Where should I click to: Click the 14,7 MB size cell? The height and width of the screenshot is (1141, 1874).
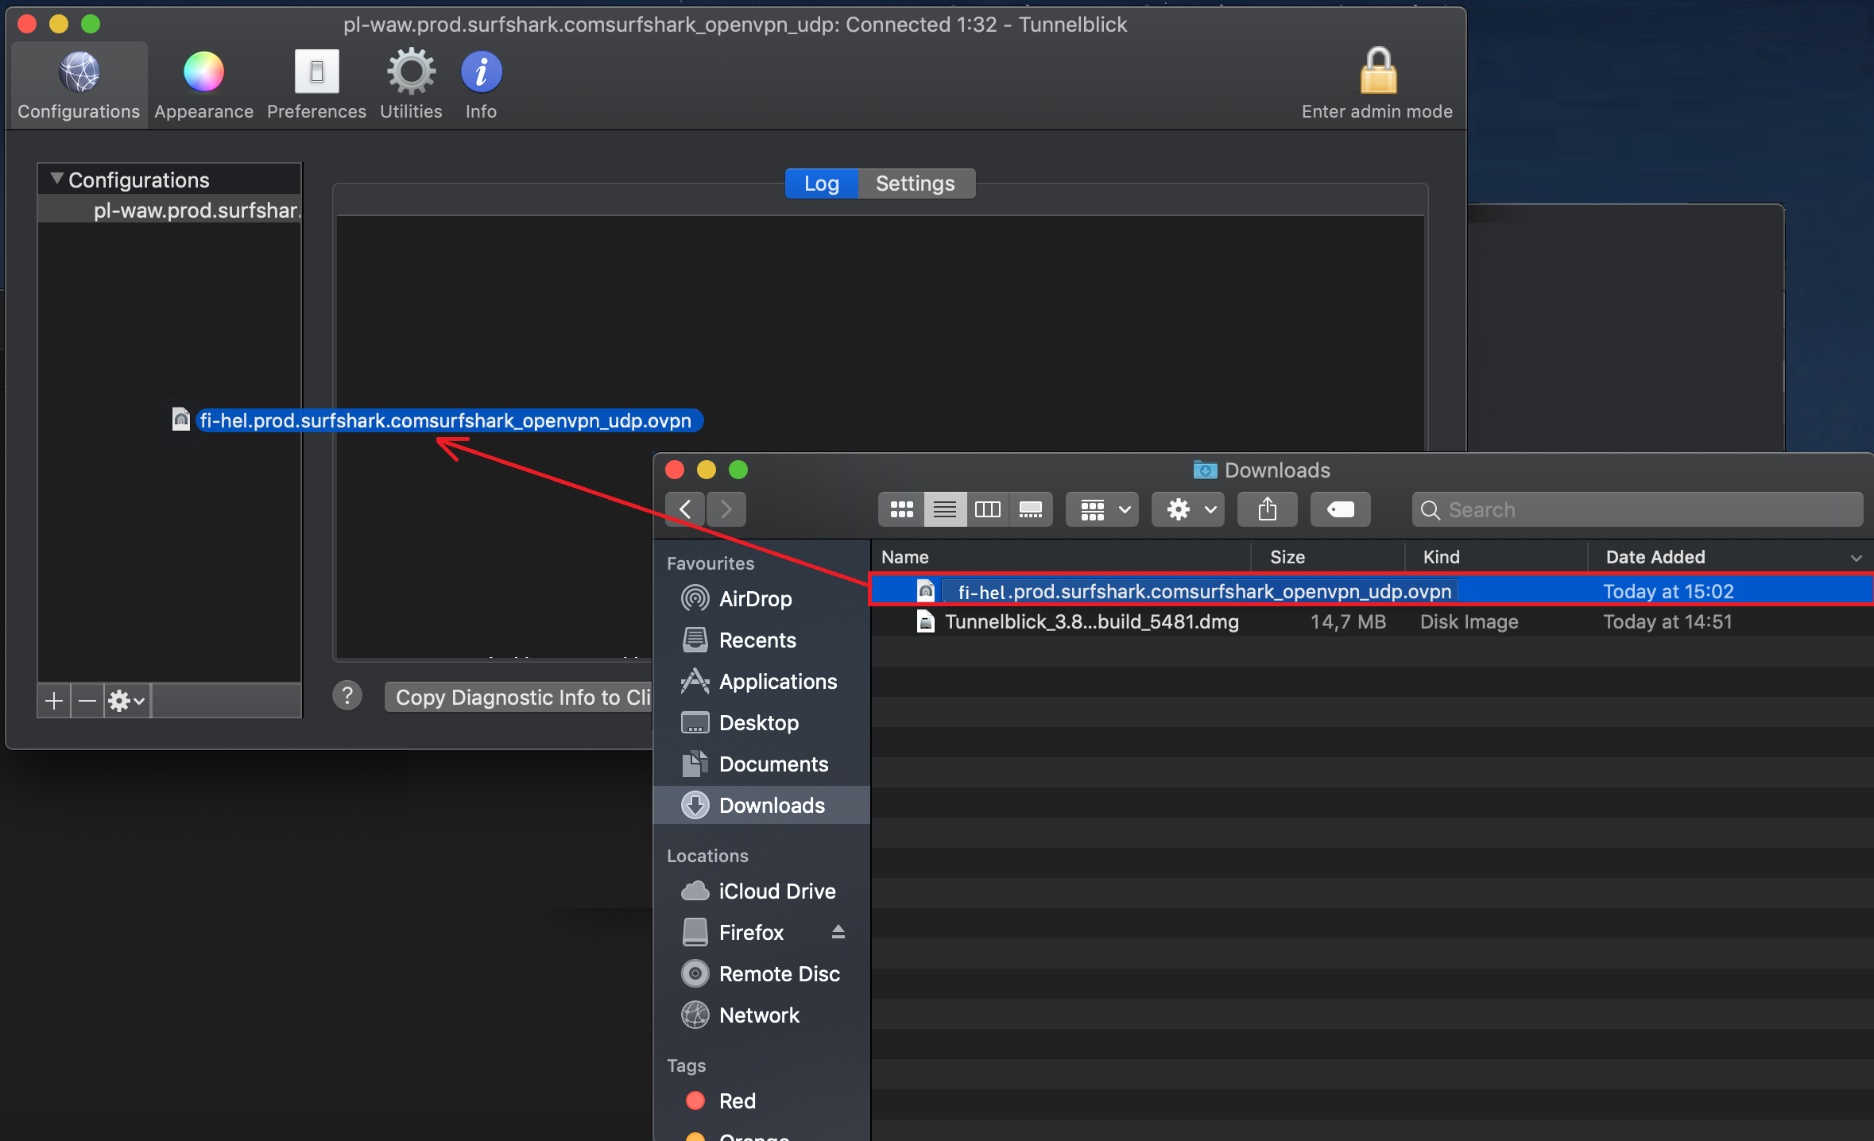point(1348,621)
